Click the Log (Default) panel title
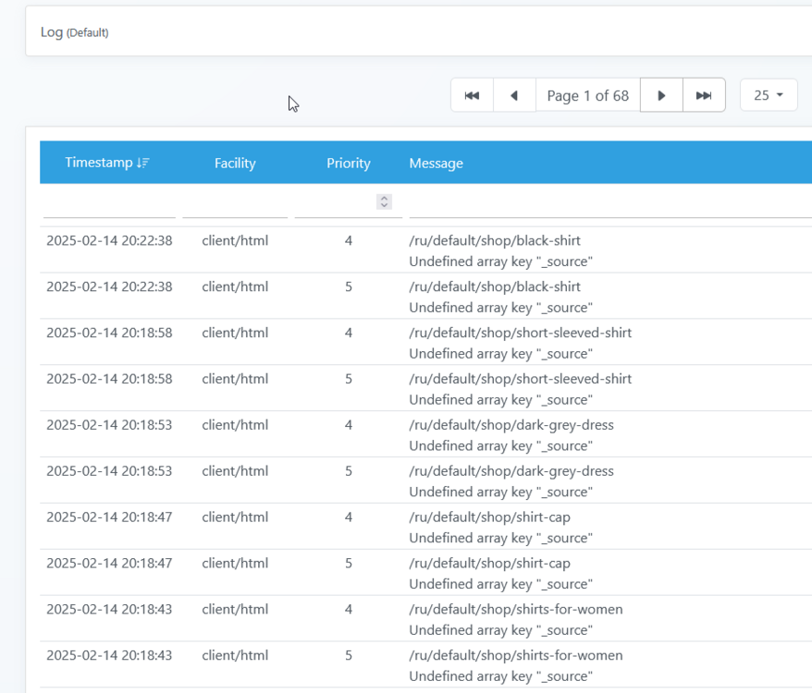 (x=74, y=32)
